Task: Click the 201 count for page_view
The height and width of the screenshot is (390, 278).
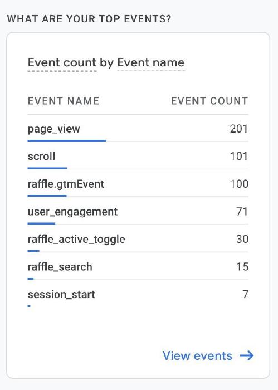Action: (x=238, y=129)
